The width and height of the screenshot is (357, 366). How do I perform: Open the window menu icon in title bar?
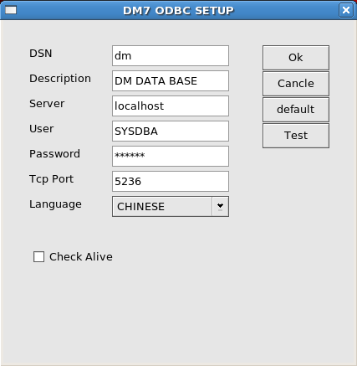(x=11, y=10)
